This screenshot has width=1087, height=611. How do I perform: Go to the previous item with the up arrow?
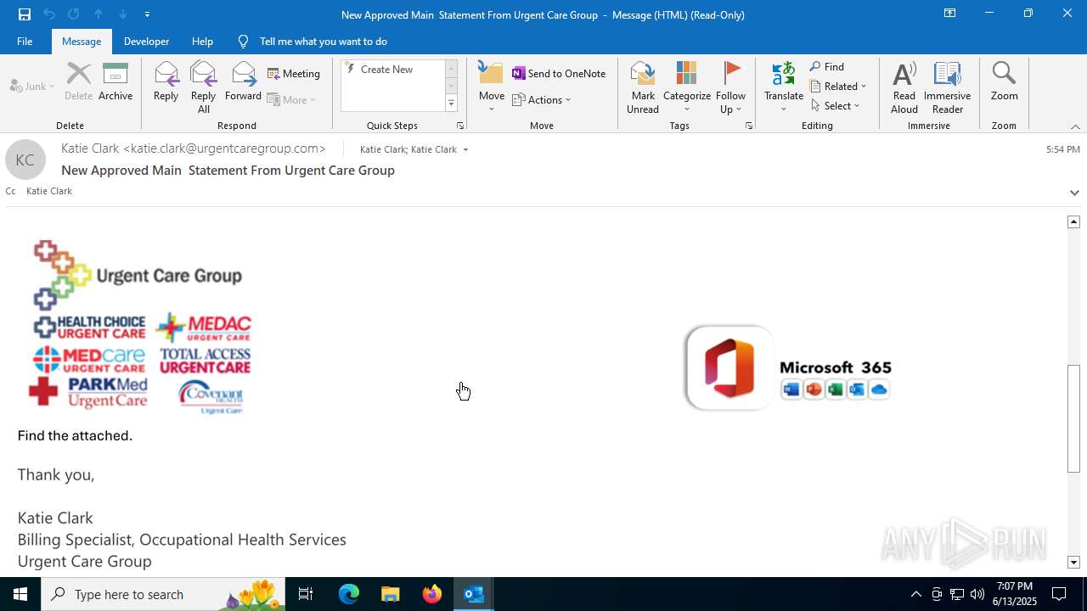(x=99, y=14)
